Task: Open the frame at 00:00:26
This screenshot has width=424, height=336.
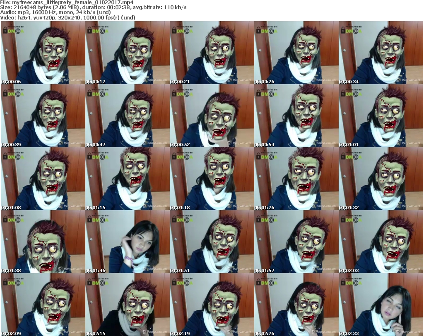Action: pos(296,53)
